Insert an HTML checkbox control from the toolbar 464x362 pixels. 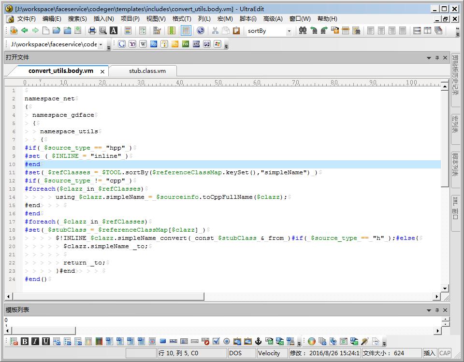[x=216, y=341]
